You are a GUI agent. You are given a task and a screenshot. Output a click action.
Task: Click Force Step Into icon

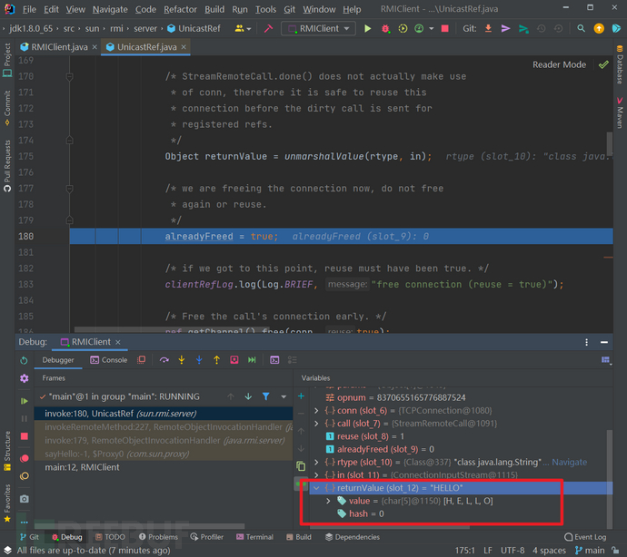pos(199,360)
